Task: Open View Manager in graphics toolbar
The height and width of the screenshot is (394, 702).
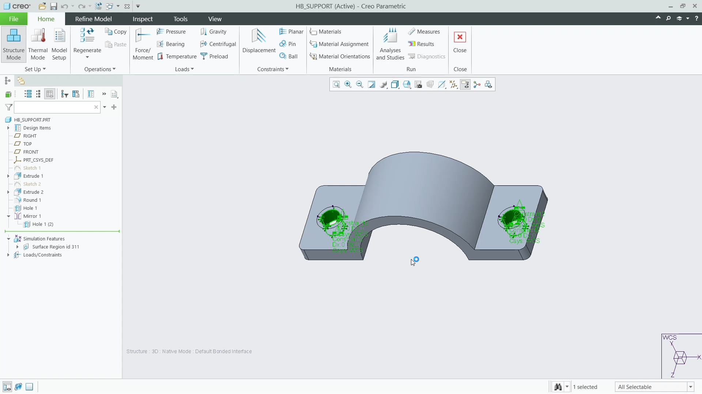Action: click(418, 85)
